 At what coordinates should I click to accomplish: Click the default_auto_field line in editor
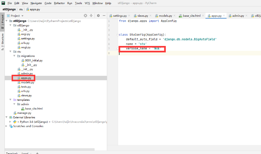tap(171, 39)
